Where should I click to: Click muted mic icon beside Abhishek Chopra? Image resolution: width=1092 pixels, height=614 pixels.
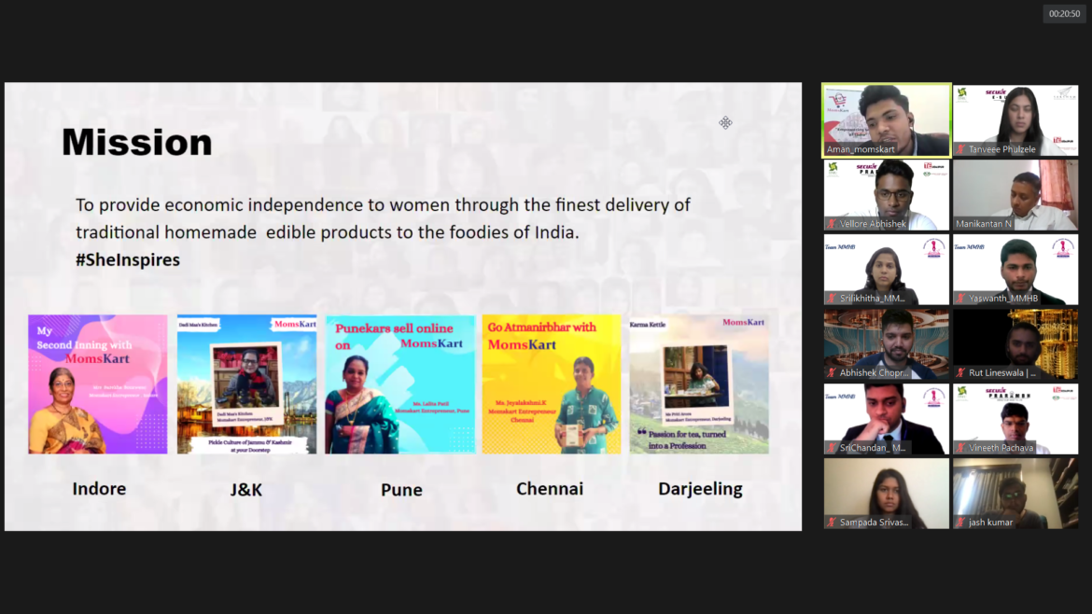point(832,373)
